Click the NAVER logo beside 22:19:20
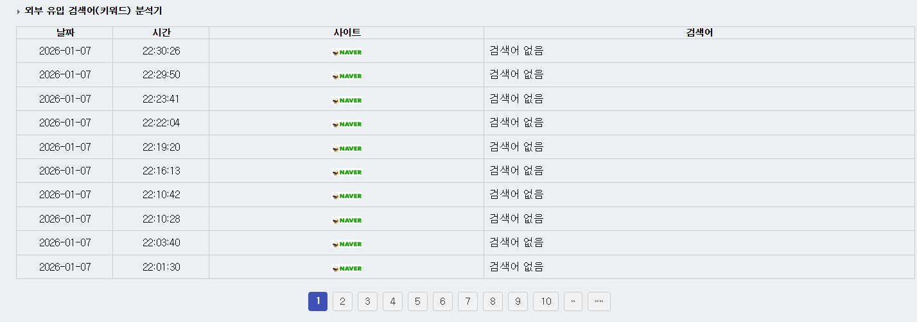The width and height of the screenshot is (917, 322). (347, 148)
